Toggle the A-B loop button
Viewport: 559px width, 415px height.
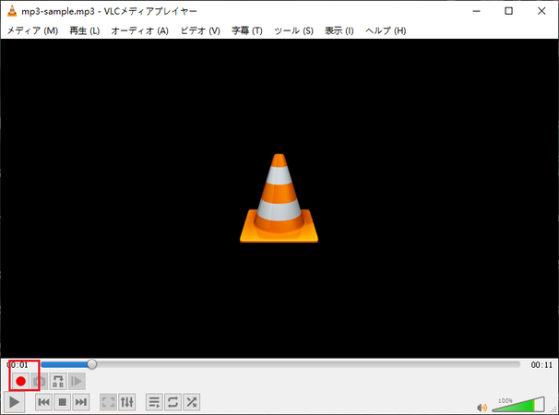(x=58, y=382)
